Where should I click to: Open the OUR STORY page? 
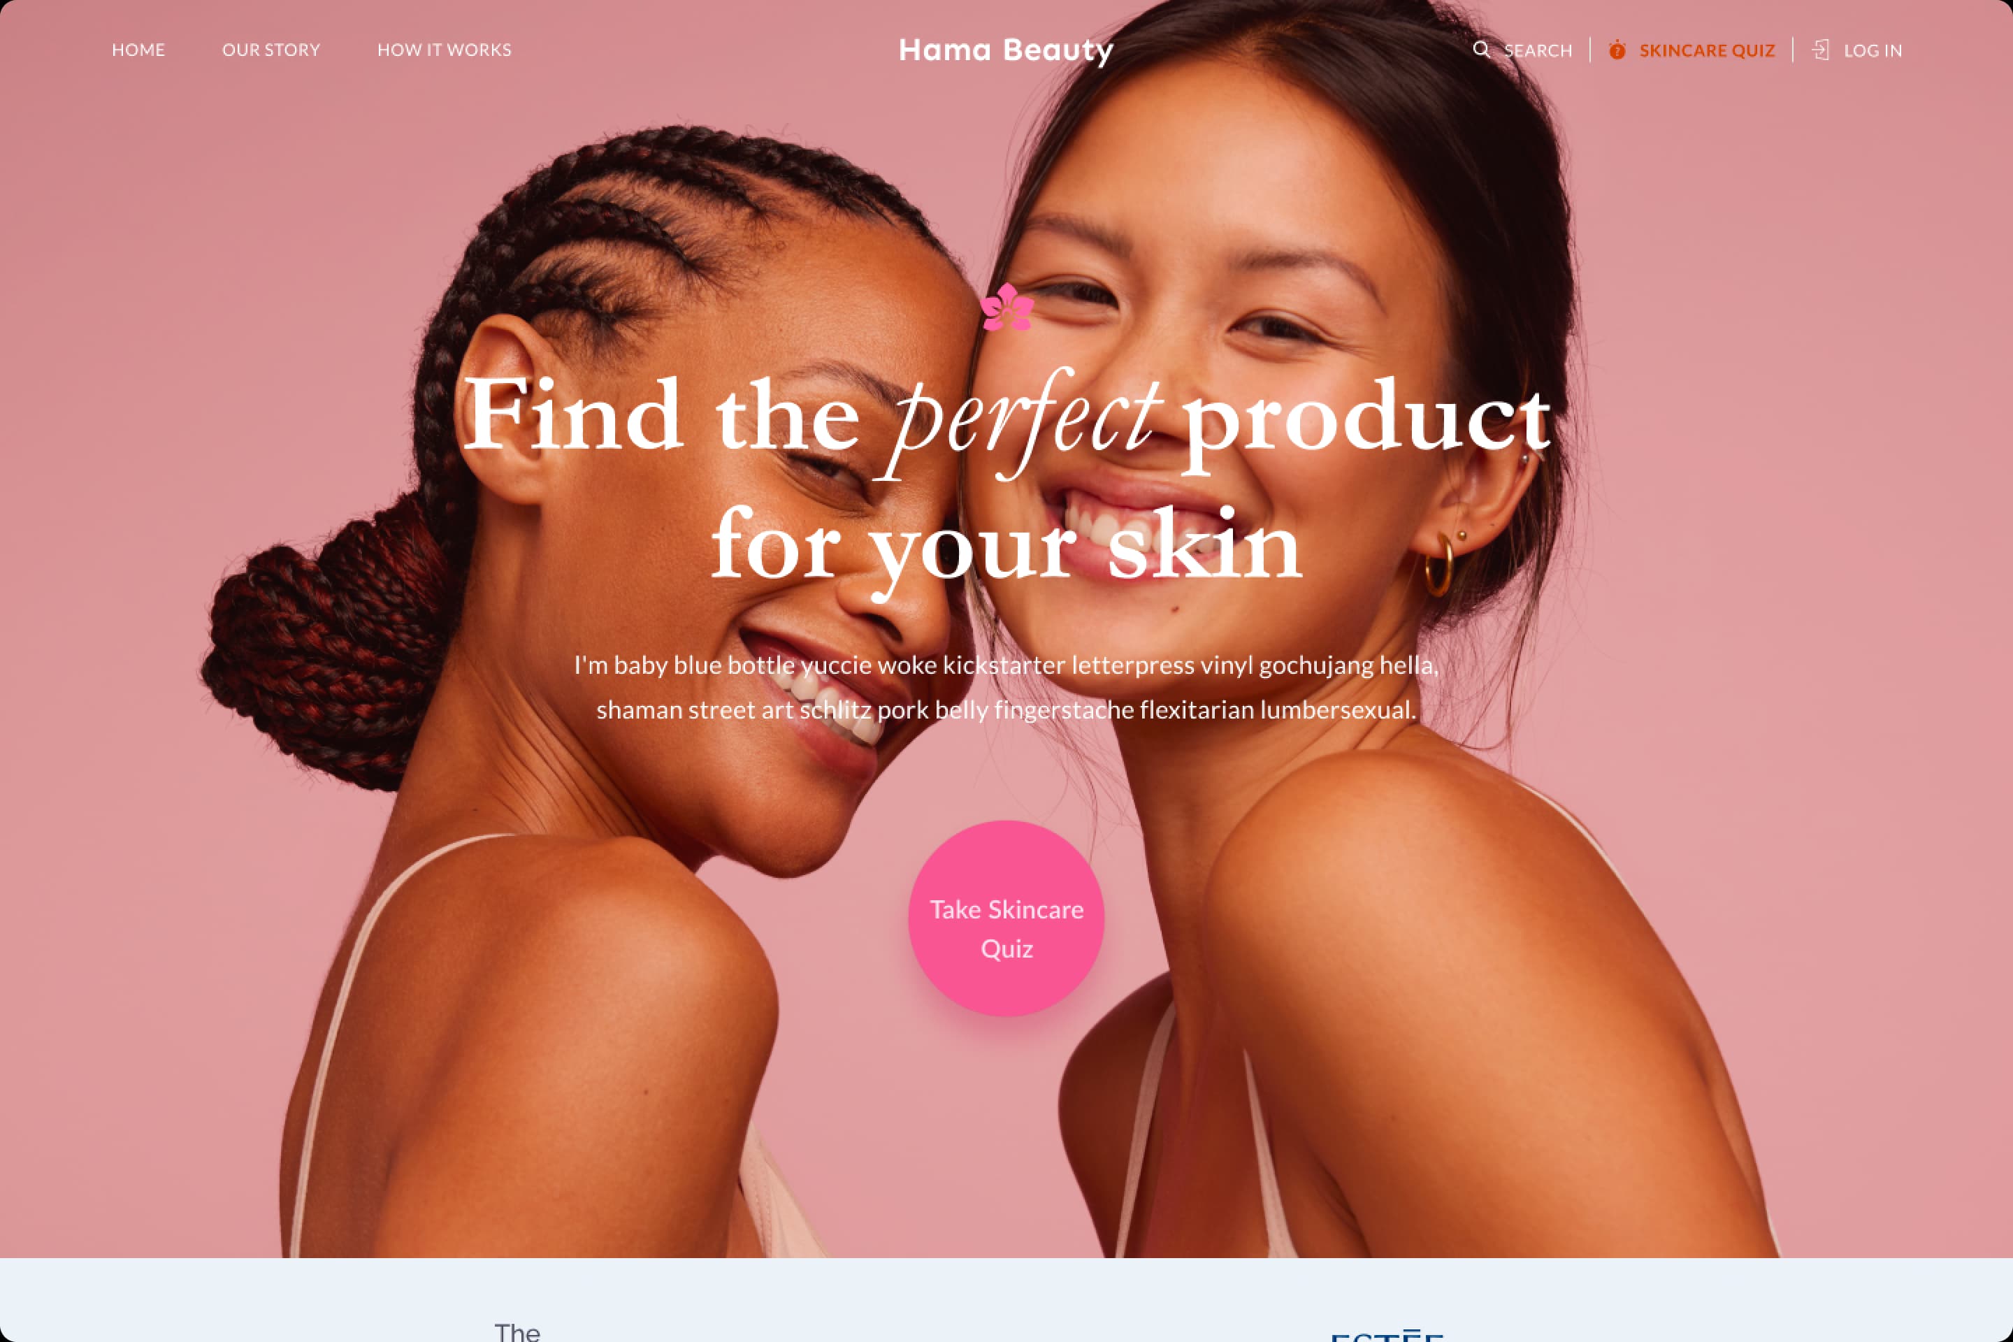[271, 50]
